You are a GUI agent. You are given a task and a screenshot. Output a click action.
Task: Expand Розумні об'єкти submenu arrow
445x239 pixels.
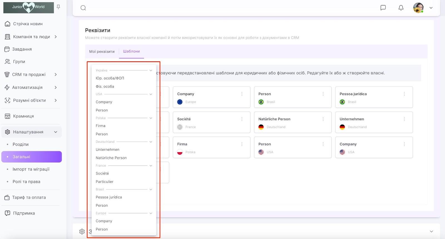pos(56,100)
